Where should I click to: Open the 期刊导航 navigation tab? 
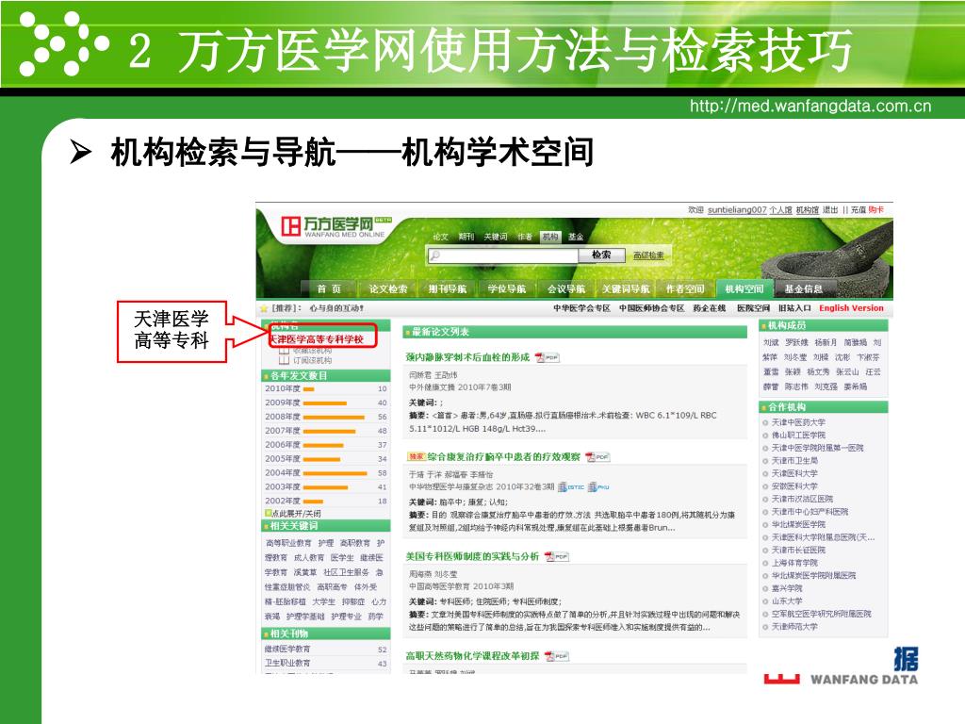(x=448, y=288)
